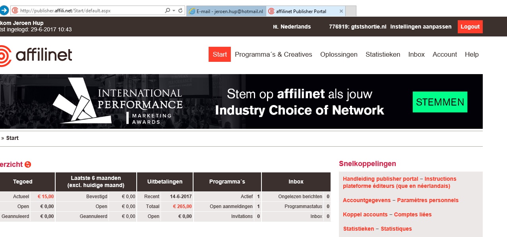Open the Paramètres personnels link

click(428, 200)
